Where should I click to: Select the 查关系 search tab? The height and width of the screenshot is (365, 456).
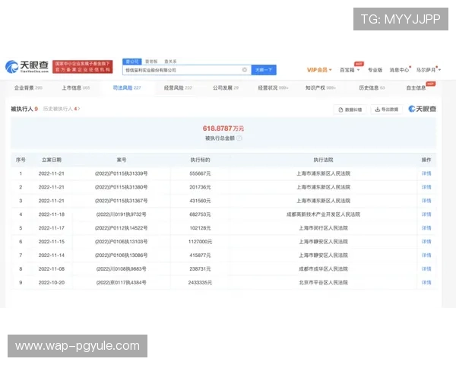170,62
